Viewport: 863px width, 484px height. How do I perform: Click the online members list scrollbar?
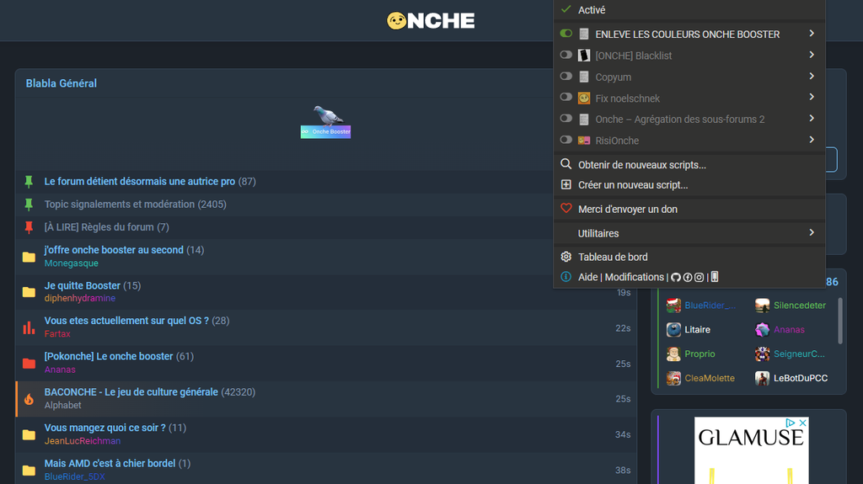tap(839, 320)
